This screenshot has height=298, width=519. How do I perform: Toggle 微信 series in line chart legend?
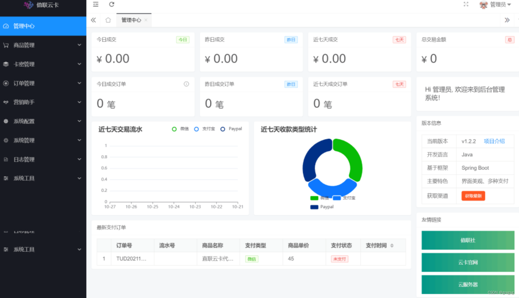tap(180, 129)
